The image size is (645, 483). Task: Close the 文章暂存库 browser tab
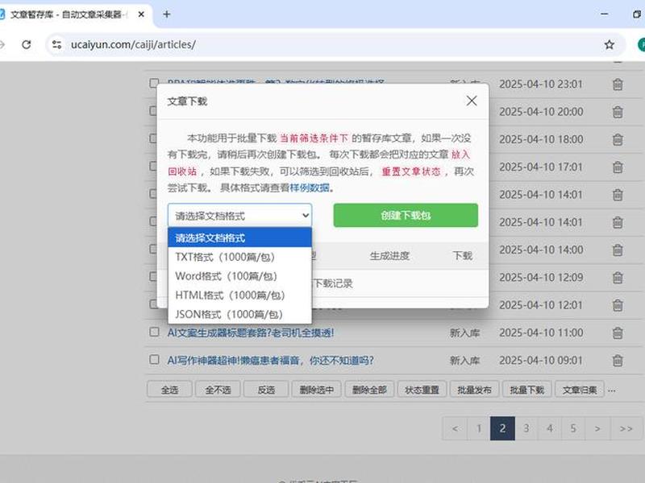coord(141,14)
